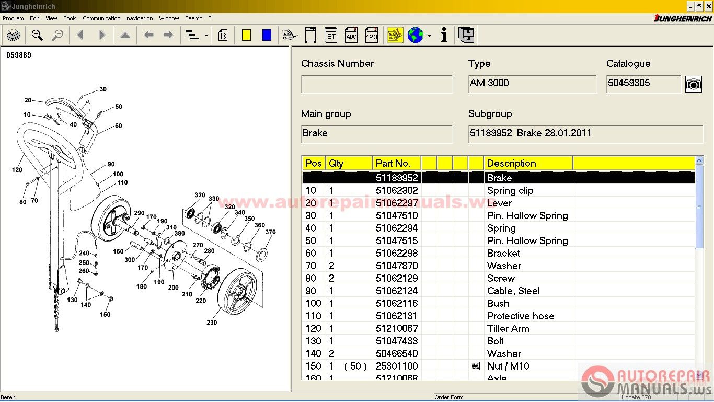
Task: Go to previous page with left triangle
Action: [x=80, y=36]
